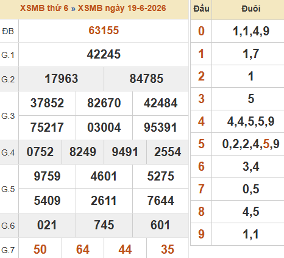The width and height of the screenshot is (284, 258).
Task: Select Đầu 7 tails 0,5
Action: 251,189
